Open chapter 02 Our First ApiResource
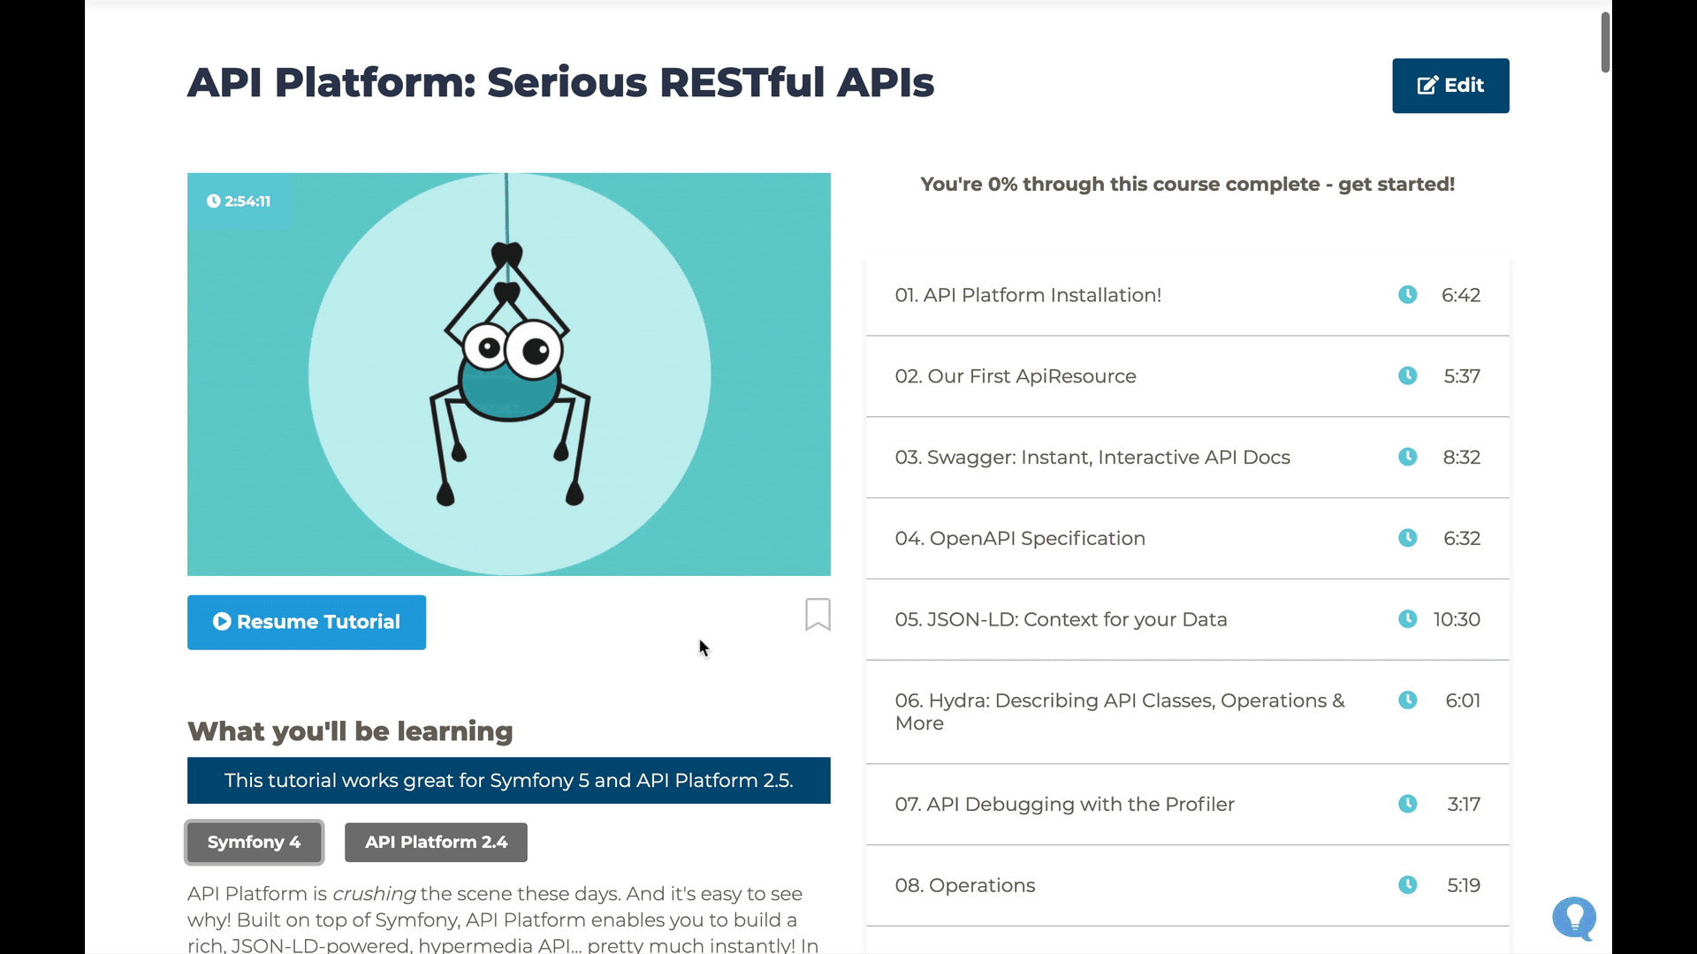This screenshot has width=1697, height=954. coord(1015,376)
